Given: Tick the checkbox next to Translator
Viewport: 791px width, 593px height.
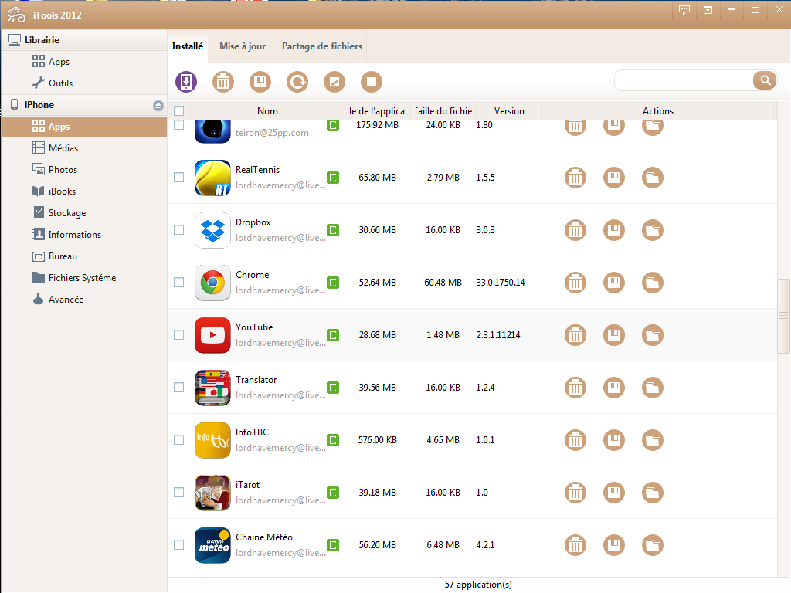Looking at the screenshot, I should [x=179, y=388].
